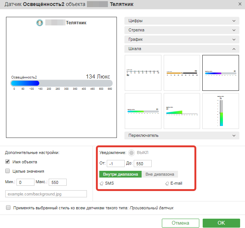Click the background image URL field
The height and width of the screenshot is (228, 245).
pyautogui.click(x=46, y=194)
